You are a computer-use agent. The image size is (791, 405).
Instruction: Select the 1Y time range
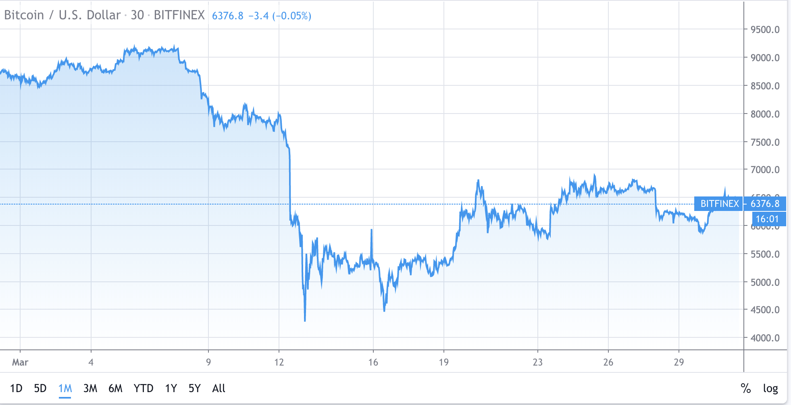point(171,388)
